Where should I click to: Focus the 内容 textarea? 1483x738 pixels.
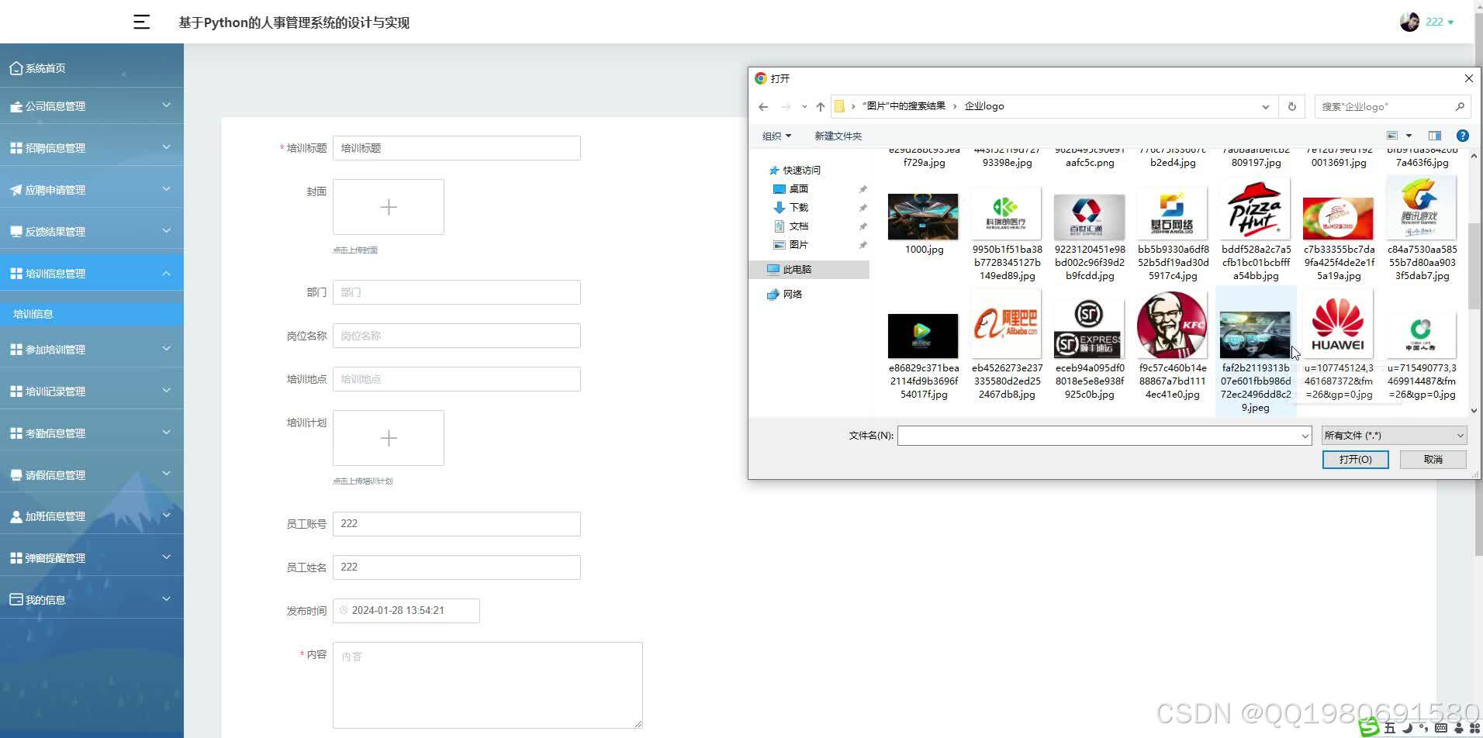point(487,685)
